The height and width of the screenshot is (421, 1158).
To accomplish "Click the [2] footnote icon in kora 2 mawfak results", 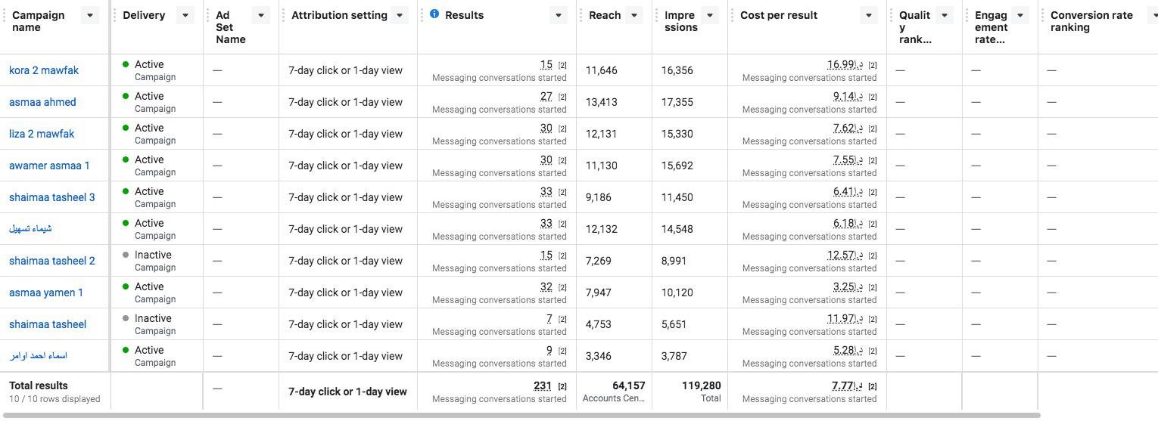I will 562,65.
